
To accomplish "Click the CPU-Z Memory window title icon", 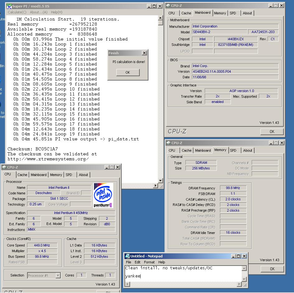I will click(169, 143).
